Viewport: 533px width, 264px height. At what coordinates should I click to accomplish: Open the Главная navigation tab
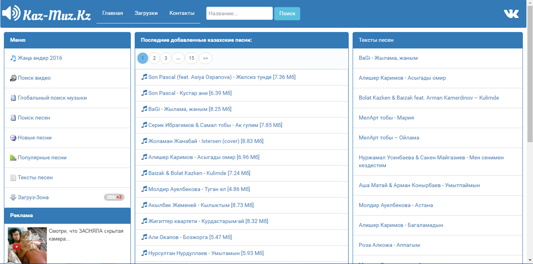click(112, 13)
